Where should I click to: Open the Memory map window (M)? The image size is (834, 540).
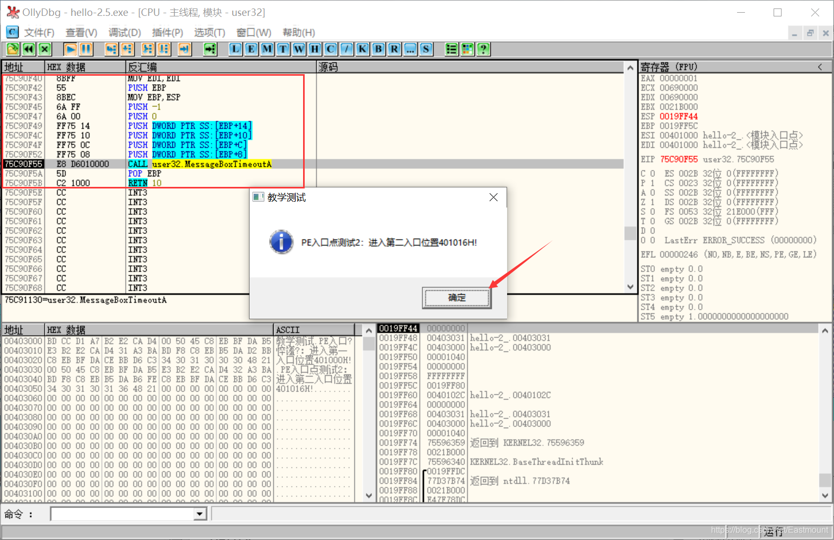267,49
